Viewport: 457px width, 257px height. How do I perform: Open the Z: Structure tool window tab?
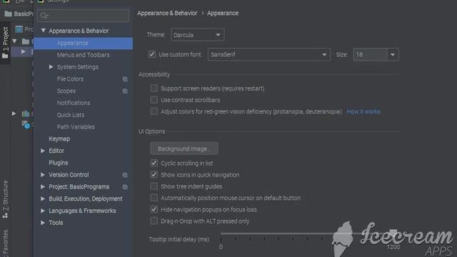[x=5, y=199]
